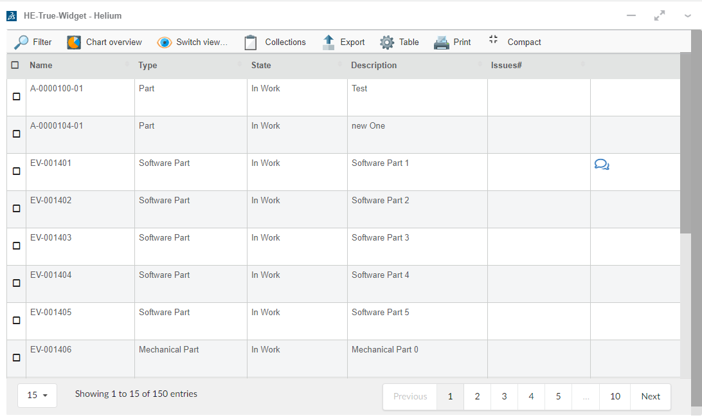Expand the widget menu chevron in title bar

(688, 16)
